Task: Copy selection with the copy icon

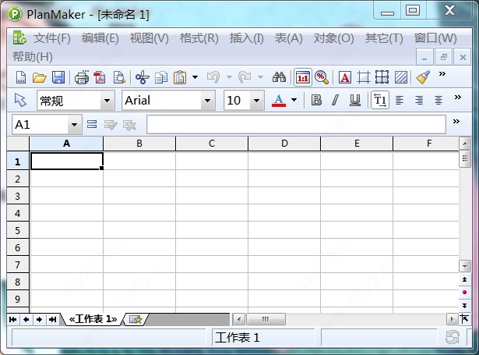Action: coord(161,77)
